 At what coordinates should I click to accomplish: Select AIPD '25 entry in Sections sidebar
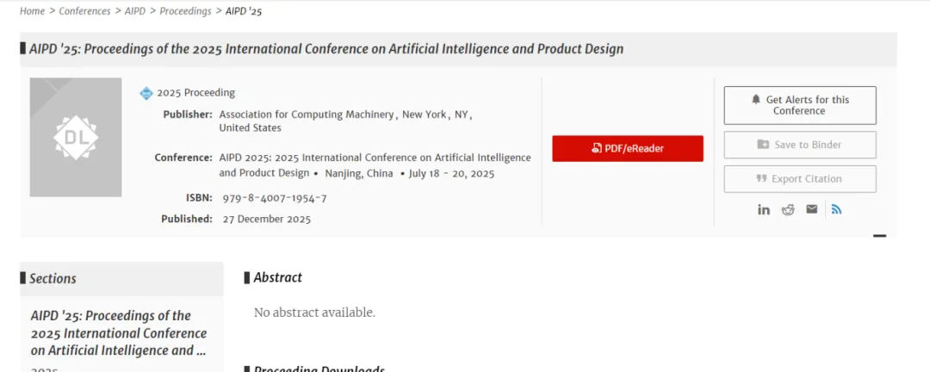click(119, 332)
